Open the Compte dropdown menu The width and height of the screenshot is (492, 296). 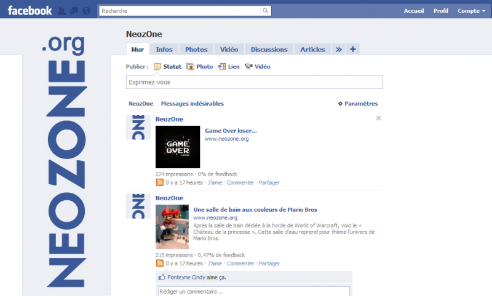pyautogui.click(x=472, y=11)
